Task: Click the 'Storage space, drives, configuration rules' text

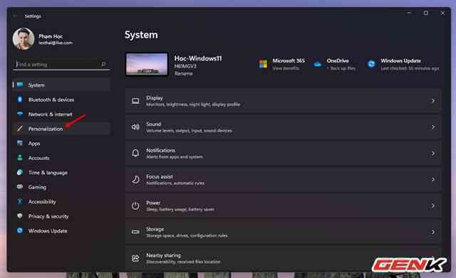Action: [187, 235]
